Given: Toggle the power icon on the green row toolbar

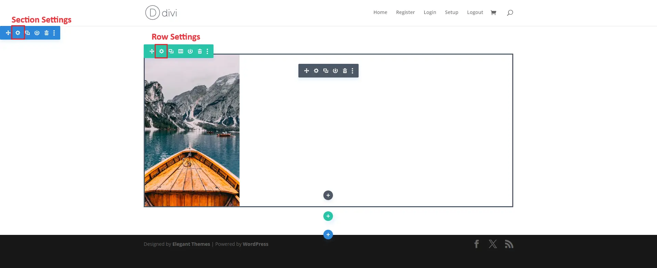Looking at the screenshot, I should (190, 51).
